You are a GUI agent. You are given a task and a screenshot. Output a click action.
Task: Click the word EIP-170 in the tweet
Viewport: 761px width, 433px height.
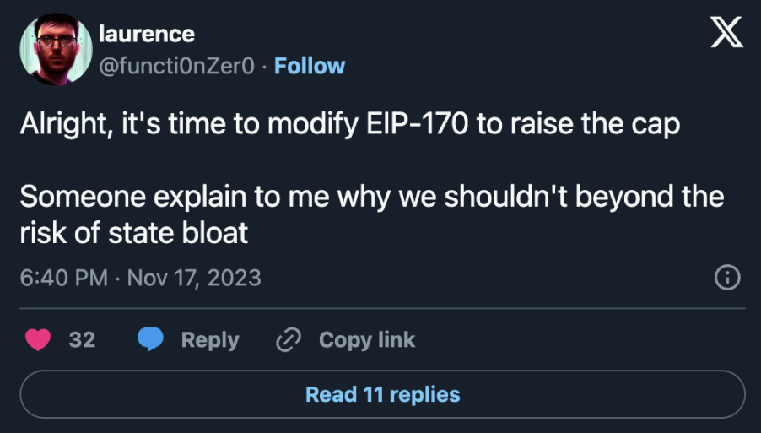click(x=418, y=124)
